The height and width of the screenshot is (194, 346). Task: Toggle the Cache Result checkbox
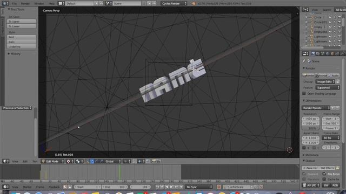[324, 179]
